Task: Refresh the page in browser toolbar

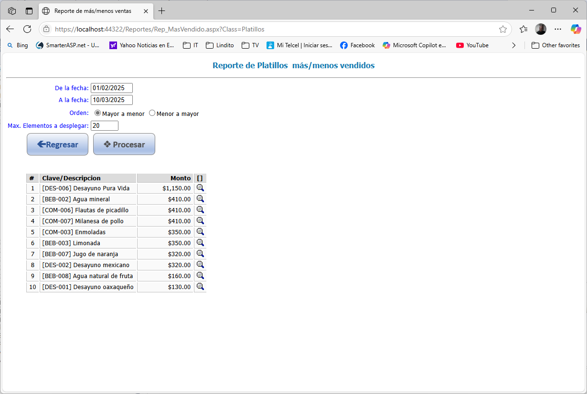Action: coord(27,29)
